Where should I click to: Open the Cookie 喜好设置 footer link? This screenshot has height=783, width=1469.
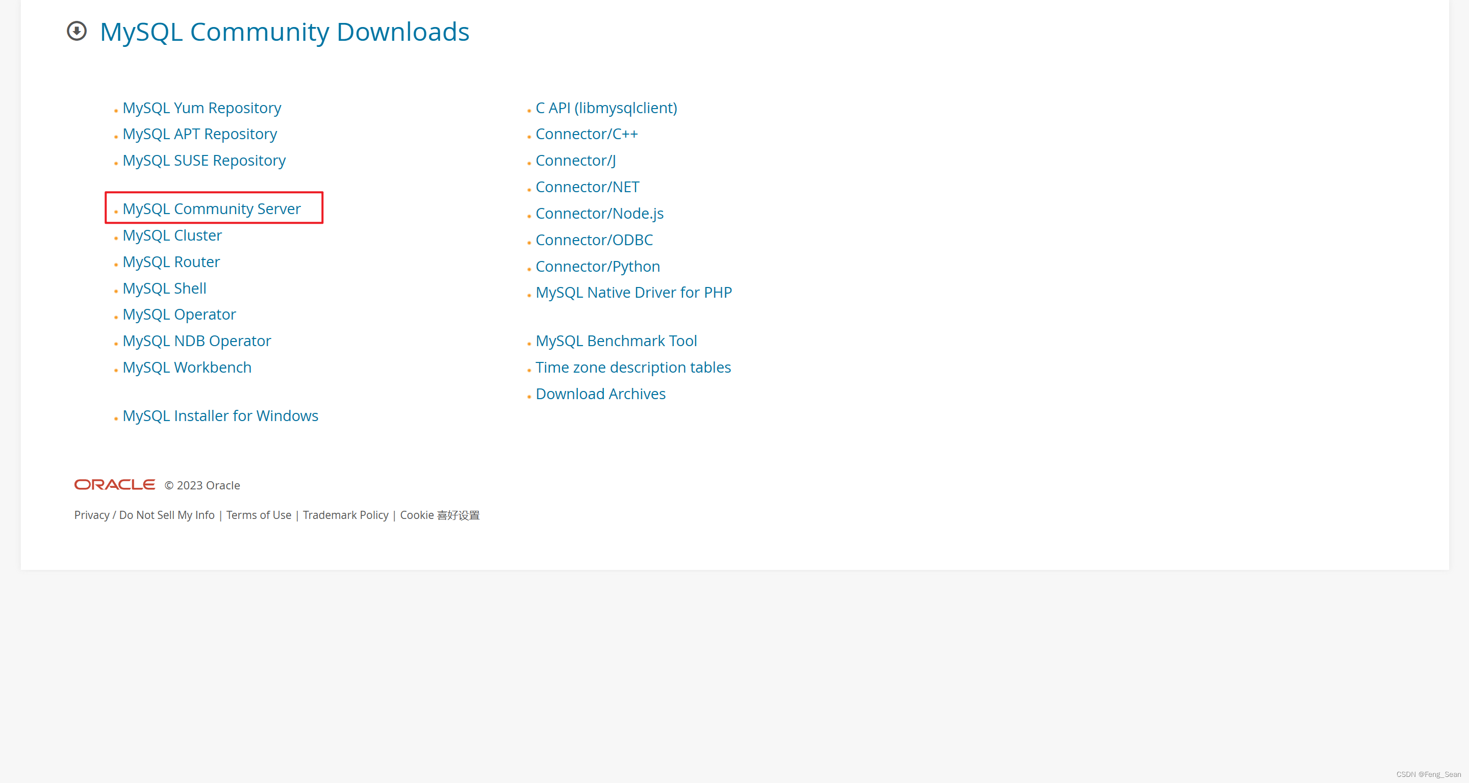(440, 515)
